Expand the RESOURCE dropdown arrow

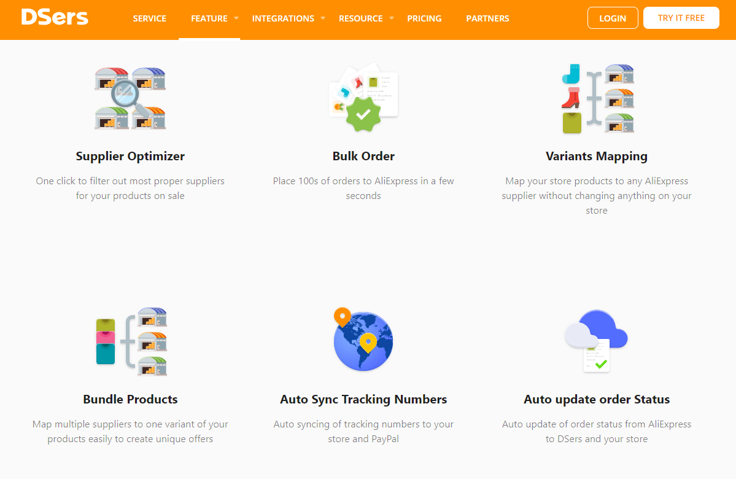pos(392,18)
